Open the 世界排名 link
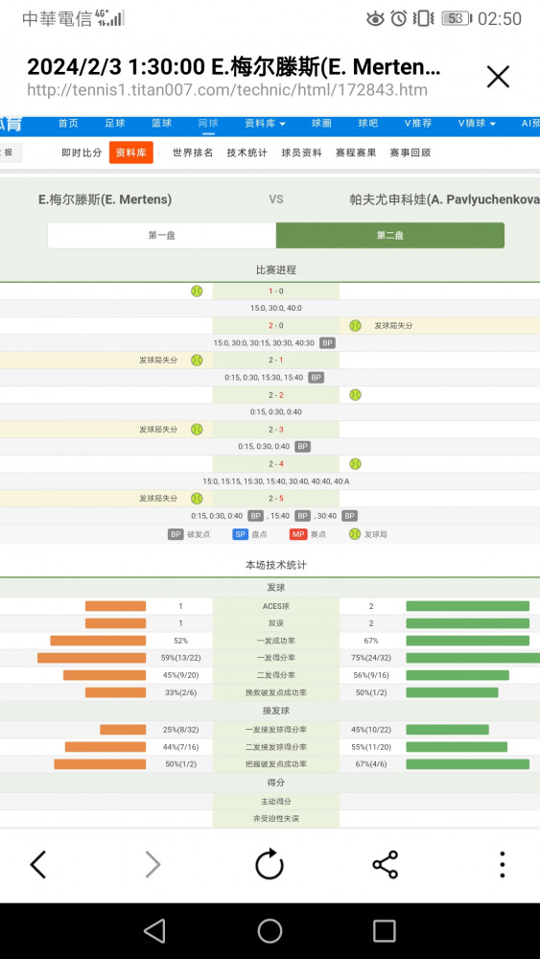Image resolution: width=540 pixels, height=959 pixels. click(193, 152)
